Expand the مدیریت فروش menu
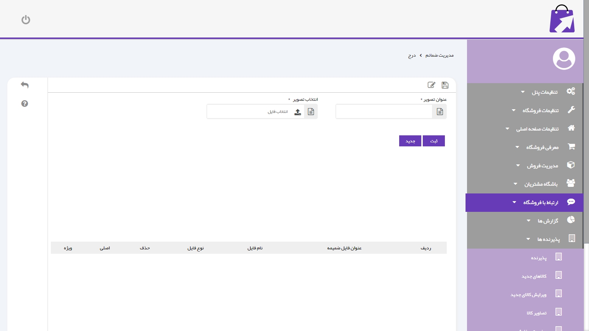Viewport: 589px width, 331px height. click(x=542, y=165)
